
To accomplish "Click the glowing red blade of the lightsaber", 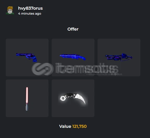I will coord(27,95).
